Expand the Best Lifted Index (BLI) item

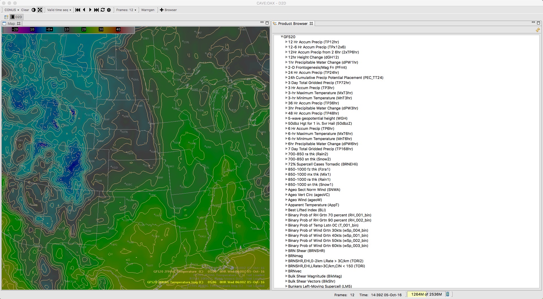click(286, 210)
